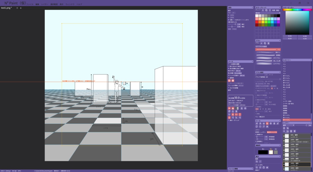Select 色2 white drawing color swatch

[x=271, y=152]
